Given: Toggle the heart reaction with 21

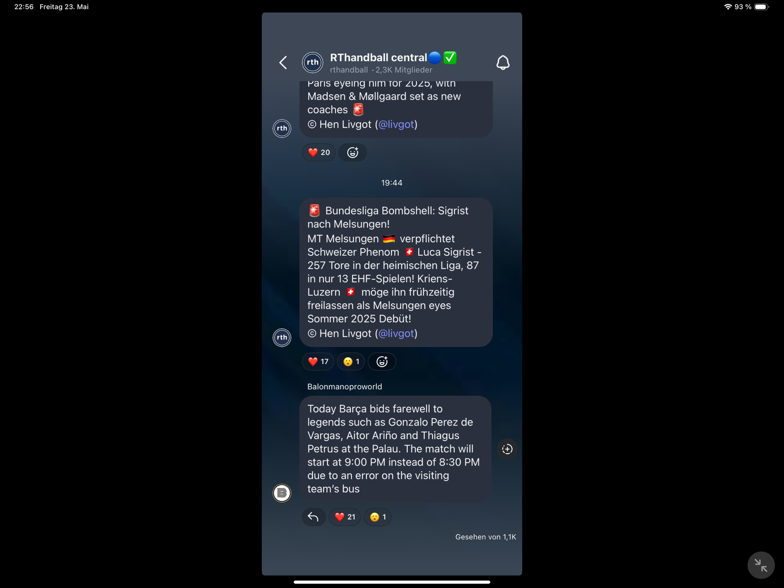Looking at the screenshot, I should point(345,517).
